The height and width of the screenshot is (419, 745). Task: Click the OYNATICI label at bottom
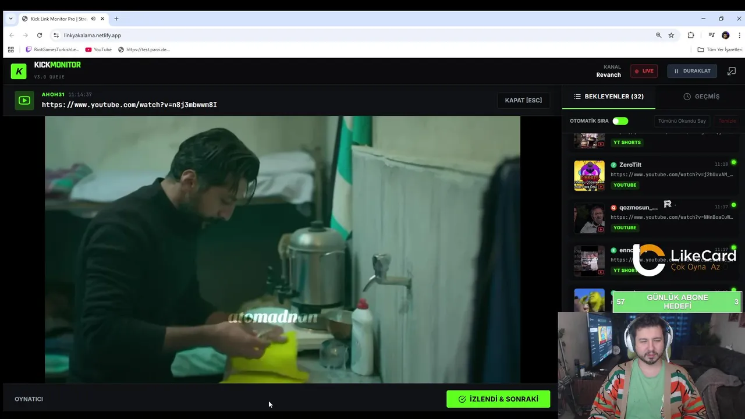click(29, 399)
